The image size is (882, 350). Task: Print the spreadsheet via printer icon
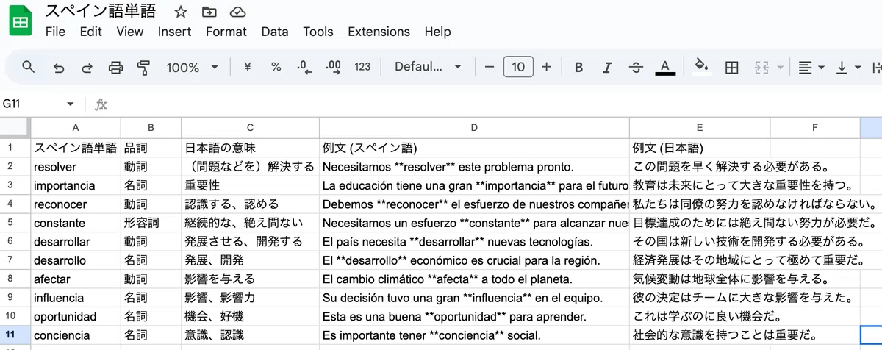click(115, 68)
